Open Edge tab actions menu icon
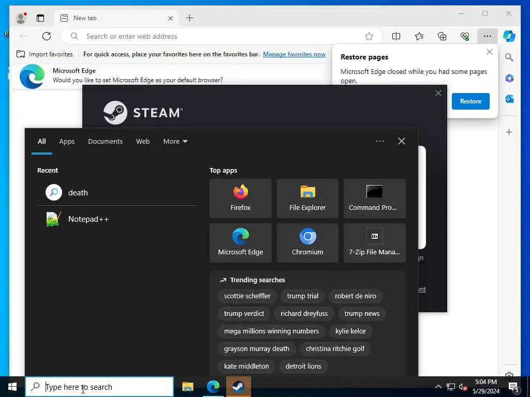The height and width of the screenshot is (397, 530). pyautogui.click(x=40, y=18)
